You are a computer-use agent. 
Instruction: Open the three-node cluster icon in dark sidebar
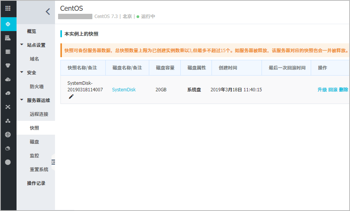point(8,121)
